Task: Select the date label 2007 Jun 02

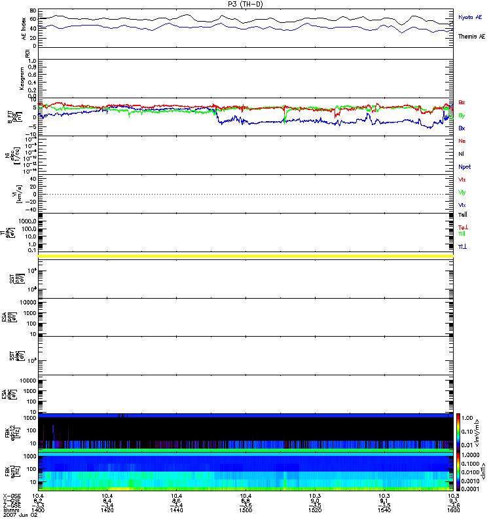Action: [x=20, y=515]
